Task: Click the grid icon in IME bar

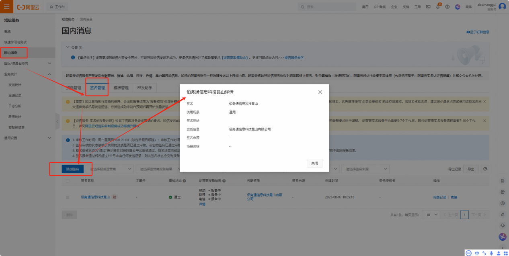Action: pos(505,253)
